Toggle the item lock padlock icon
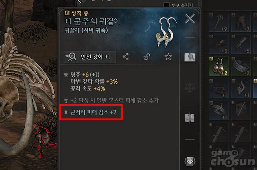 click(x=147, y=57)
